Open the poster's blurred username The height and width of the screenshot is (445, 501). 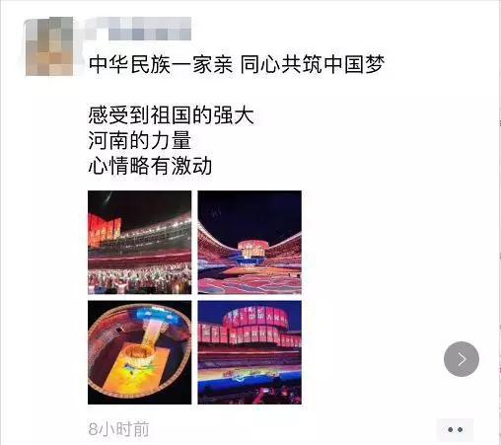pos(139,29)
